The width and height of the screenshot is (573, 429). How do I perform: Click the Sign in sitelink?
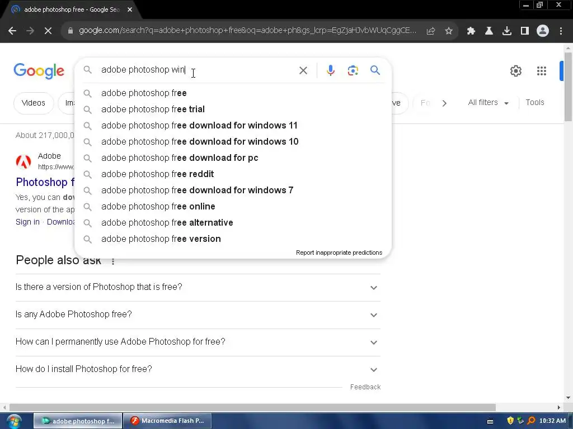pos(27,222)
